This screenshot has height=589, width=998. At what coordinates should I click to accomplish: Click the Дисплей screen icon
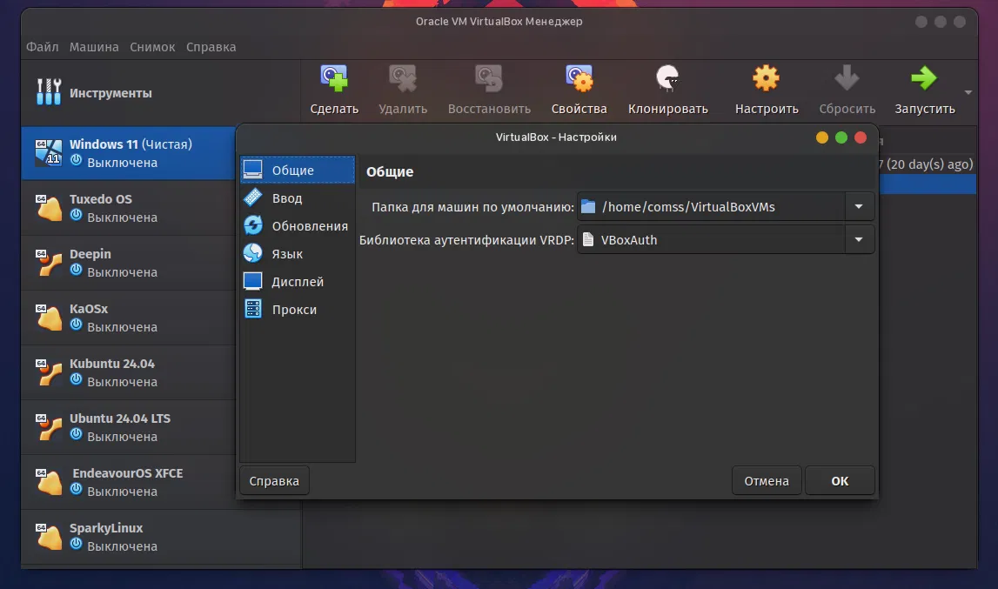pyautogui.click(x=252, y=281)
